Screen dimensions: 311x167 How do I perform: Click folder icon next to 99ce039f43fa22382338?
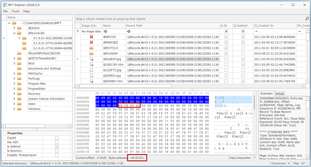pos(19,53)
